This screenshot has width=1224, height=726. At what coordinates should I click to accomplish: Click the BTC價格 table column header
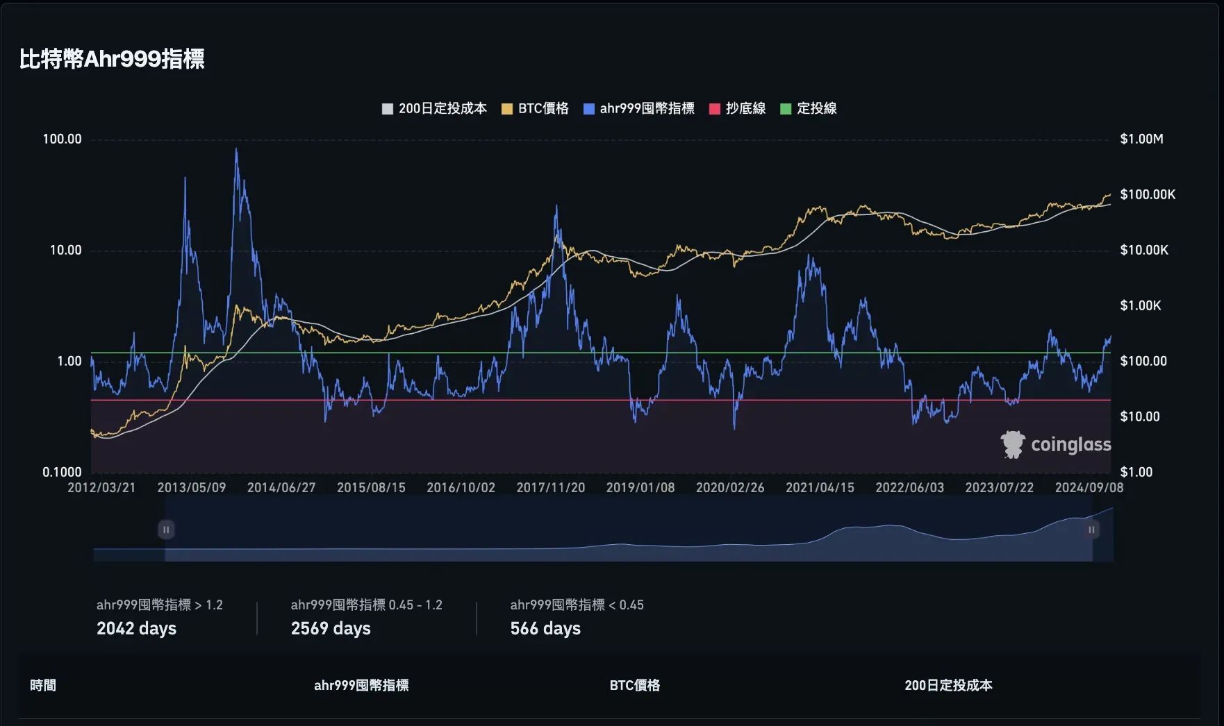click(x=635, y=686)
